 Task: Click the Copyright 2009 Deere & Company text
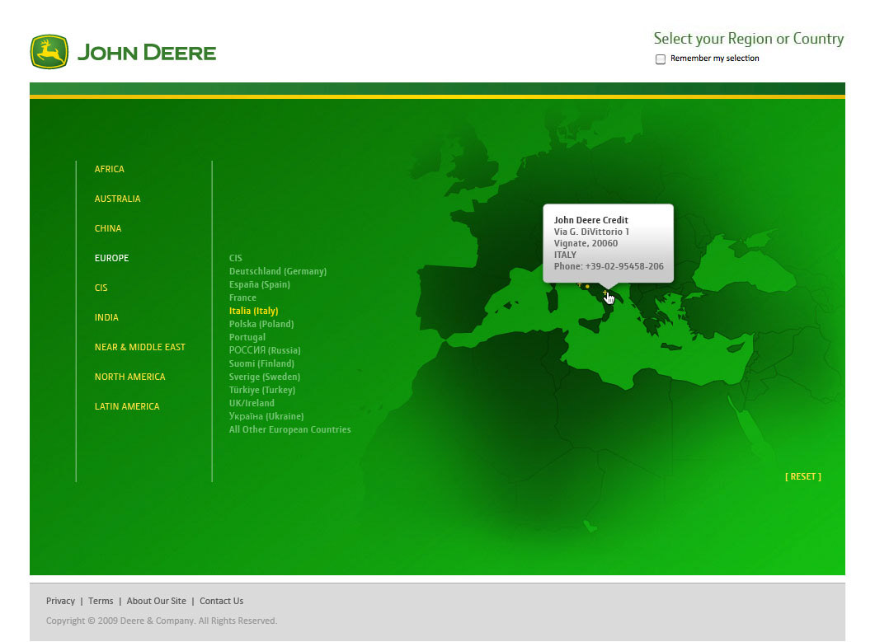pyautogui.click(x=162, y=621)
